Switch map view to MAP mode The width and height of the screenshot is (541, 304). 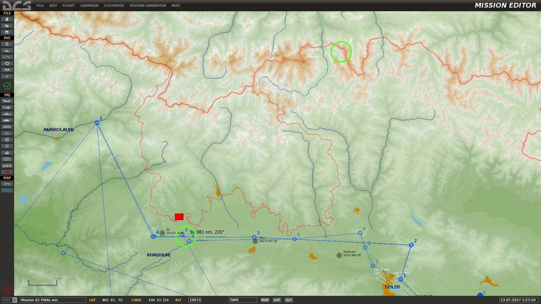point(265,300)
